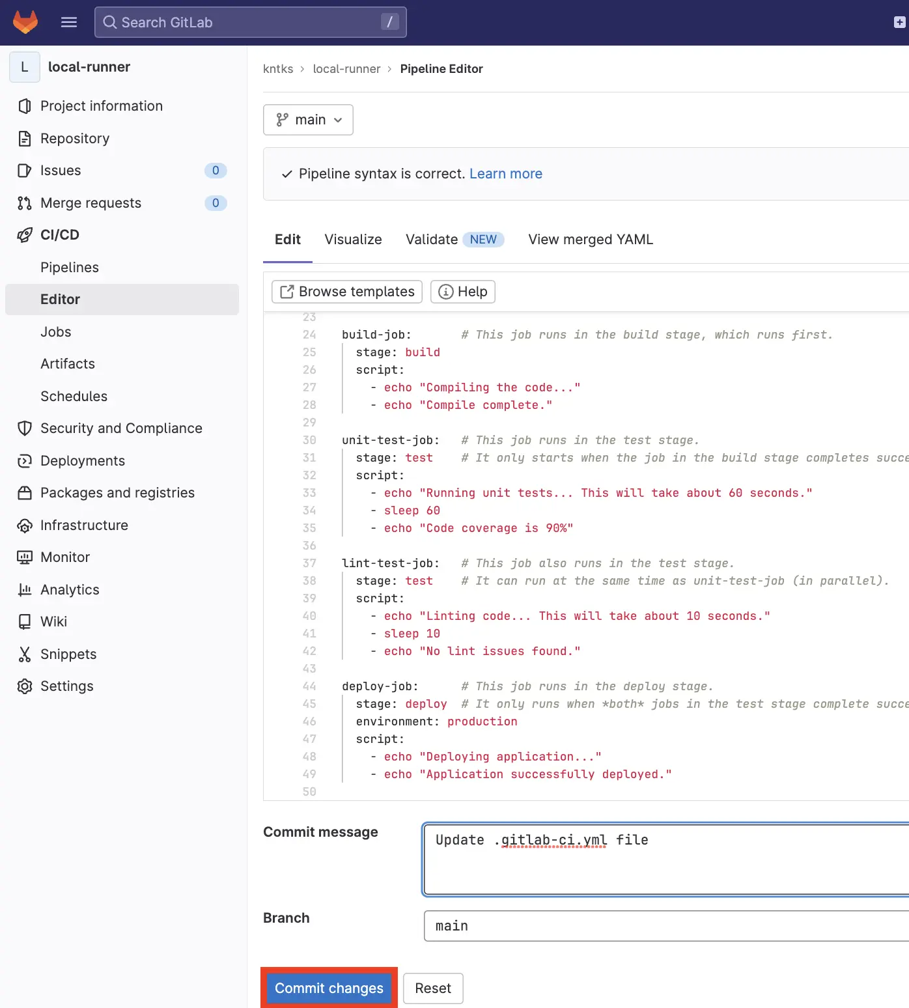Click the Analytics chart icon
The image size is (909, 1008).
[24, 589]
